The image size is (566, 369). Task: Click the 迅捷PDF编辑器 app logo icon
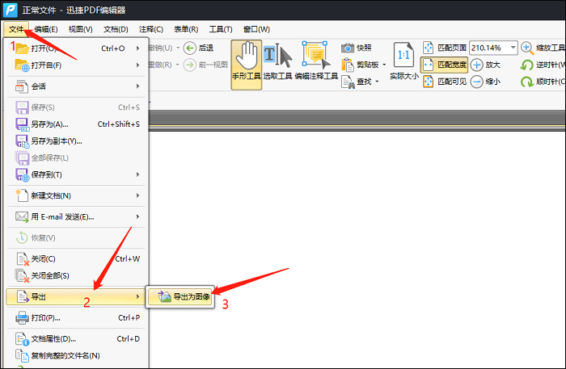point(10,10)
